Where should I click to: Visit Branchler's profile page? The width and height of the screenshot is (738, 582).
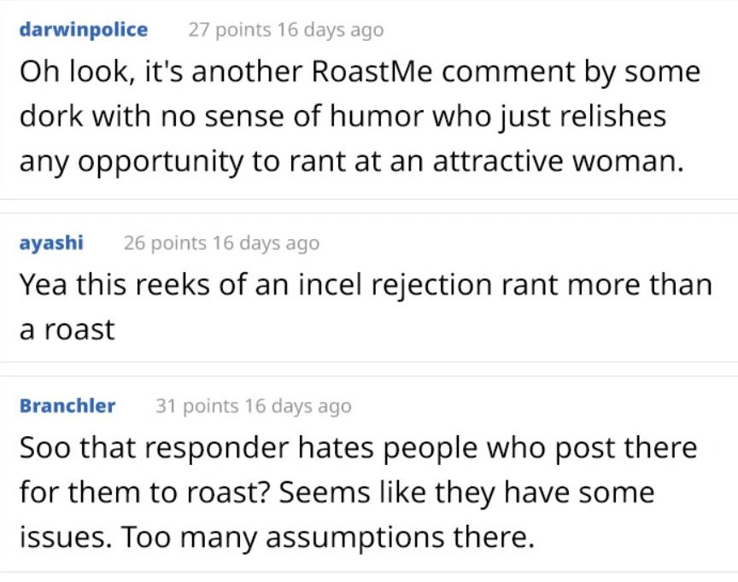click(67, 406)
